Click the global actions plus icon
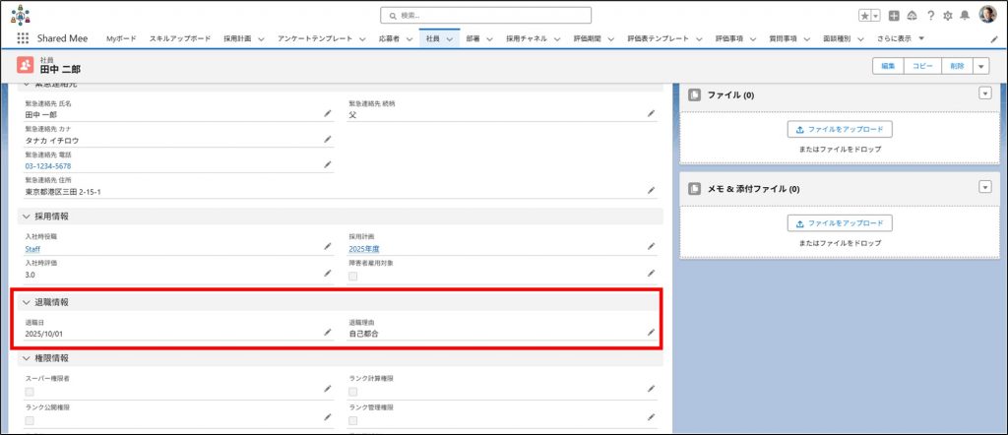Image resolution: width=1008 pixels, height=435 pixels. (x=893, y=16)
